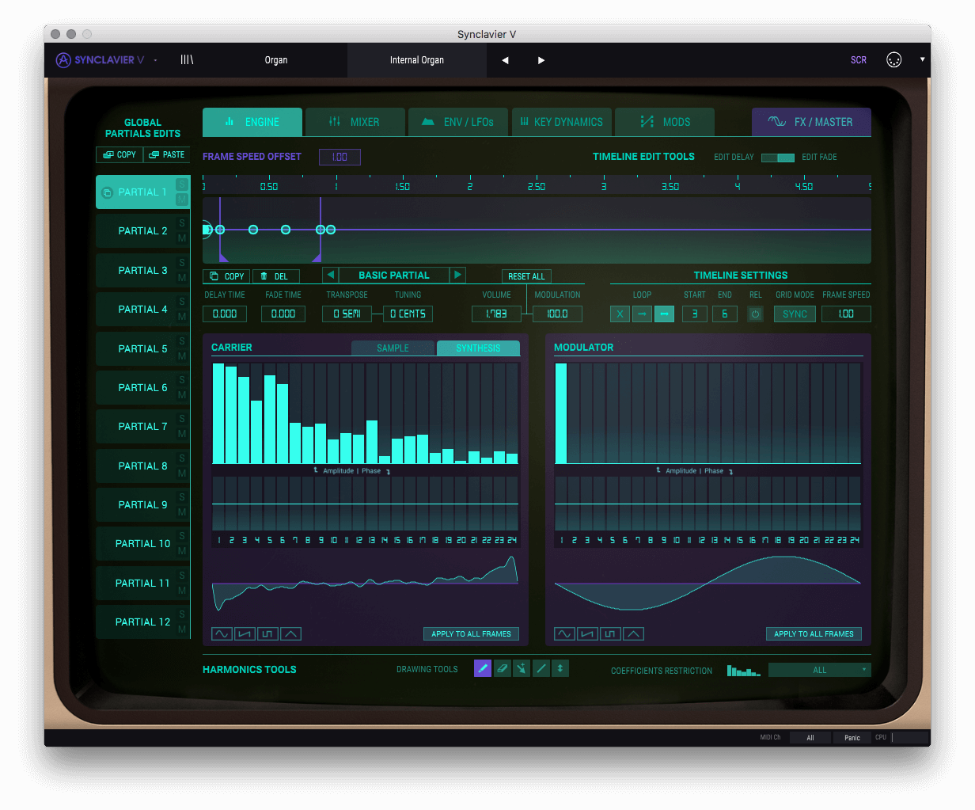Viewport: 975px width, 810px height.
Task: Open the preset browser library icon
Action: [187, 60]
